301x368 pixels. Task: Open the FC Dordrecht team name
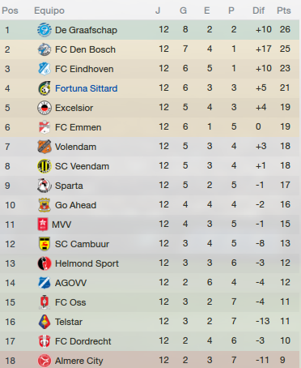click(83, 341)
